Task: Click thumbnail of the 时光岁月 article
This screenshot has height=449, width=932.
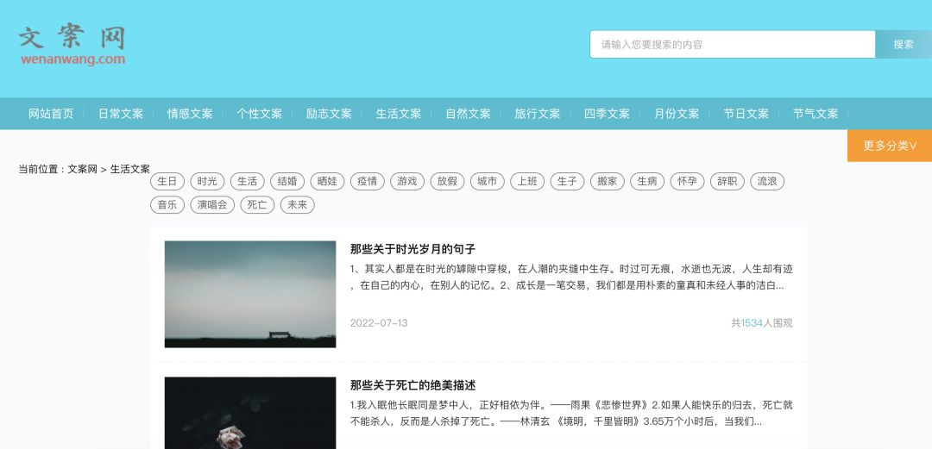Action: [250, 294]
